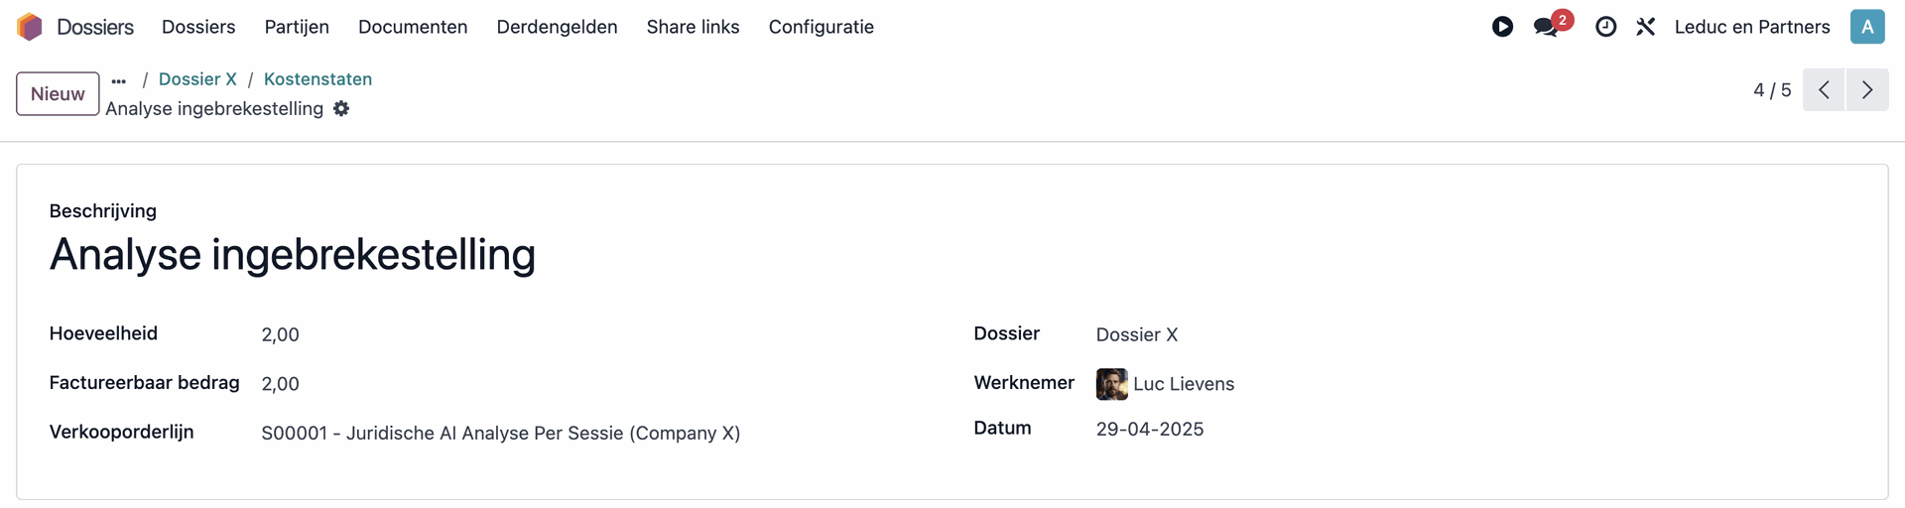The height and width of the screenshot is (508, 1905).
Task: Open the Derdengelden menu
Action: click(x=557, y=27)
